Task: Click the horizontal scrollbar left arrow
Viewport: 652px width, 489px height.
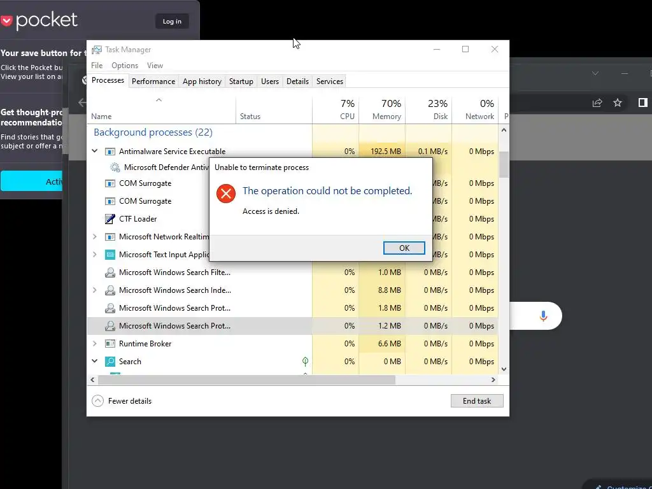Action: (x=92, y=379)
